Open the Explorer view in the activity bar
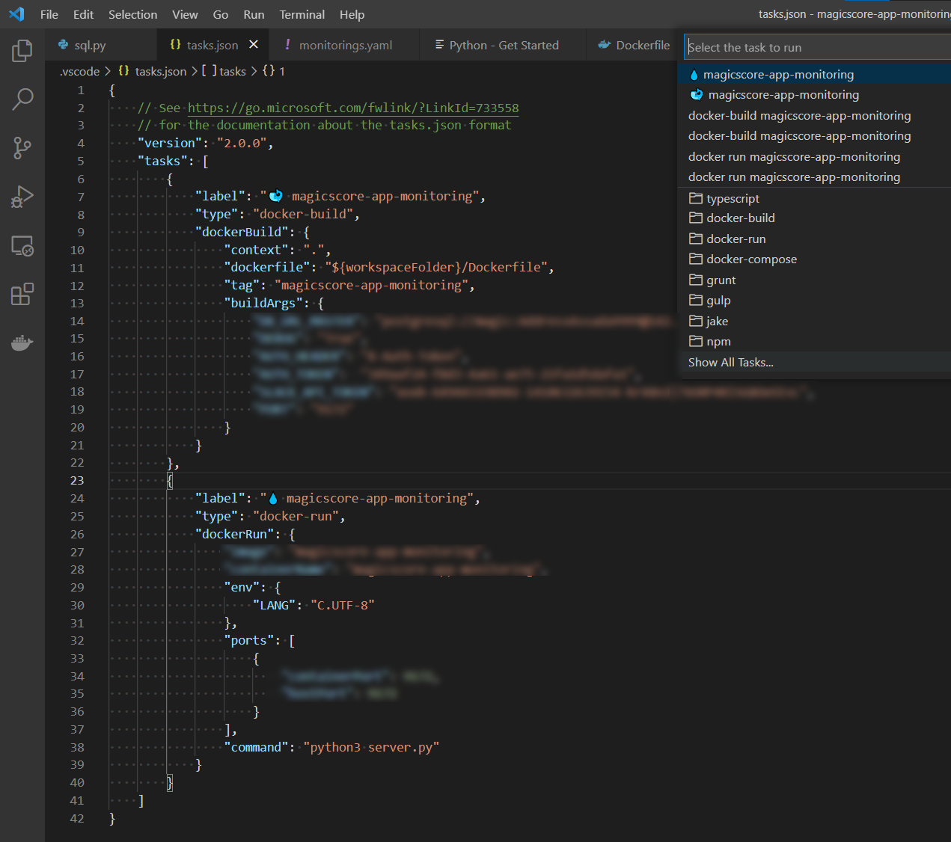The image size is (951, 842). 22,50
